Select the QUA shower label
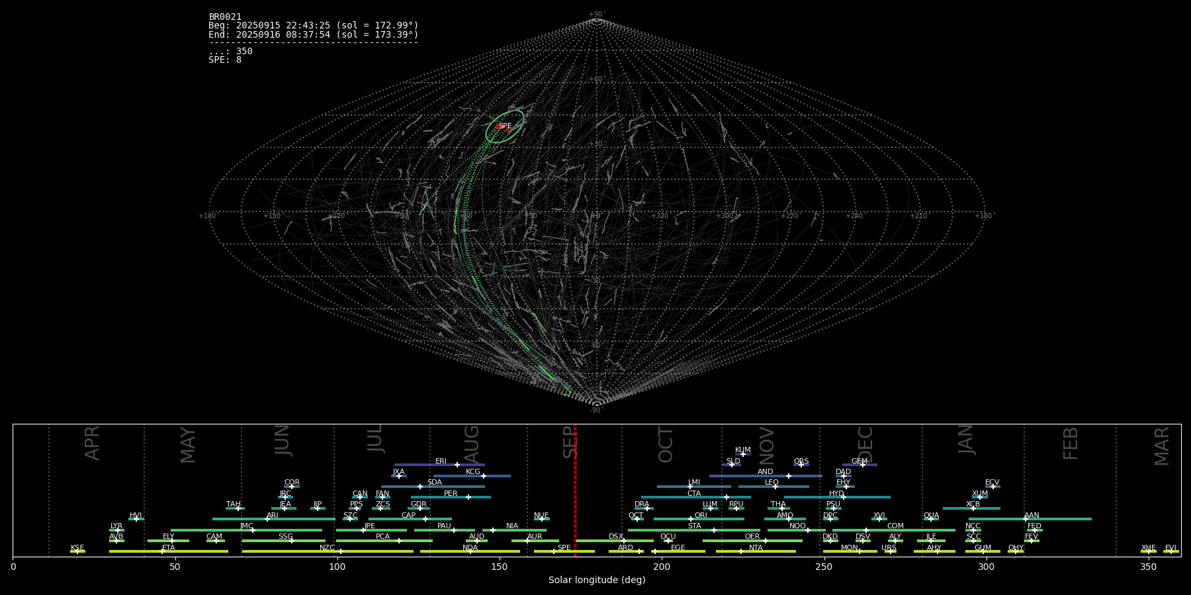This screenshot has width=1191, height=595. pyautogui.click(x=931, y=515)
